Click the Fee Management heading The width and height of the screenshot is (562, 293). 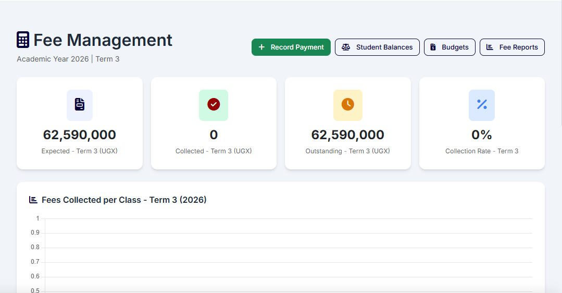(103, 40)
